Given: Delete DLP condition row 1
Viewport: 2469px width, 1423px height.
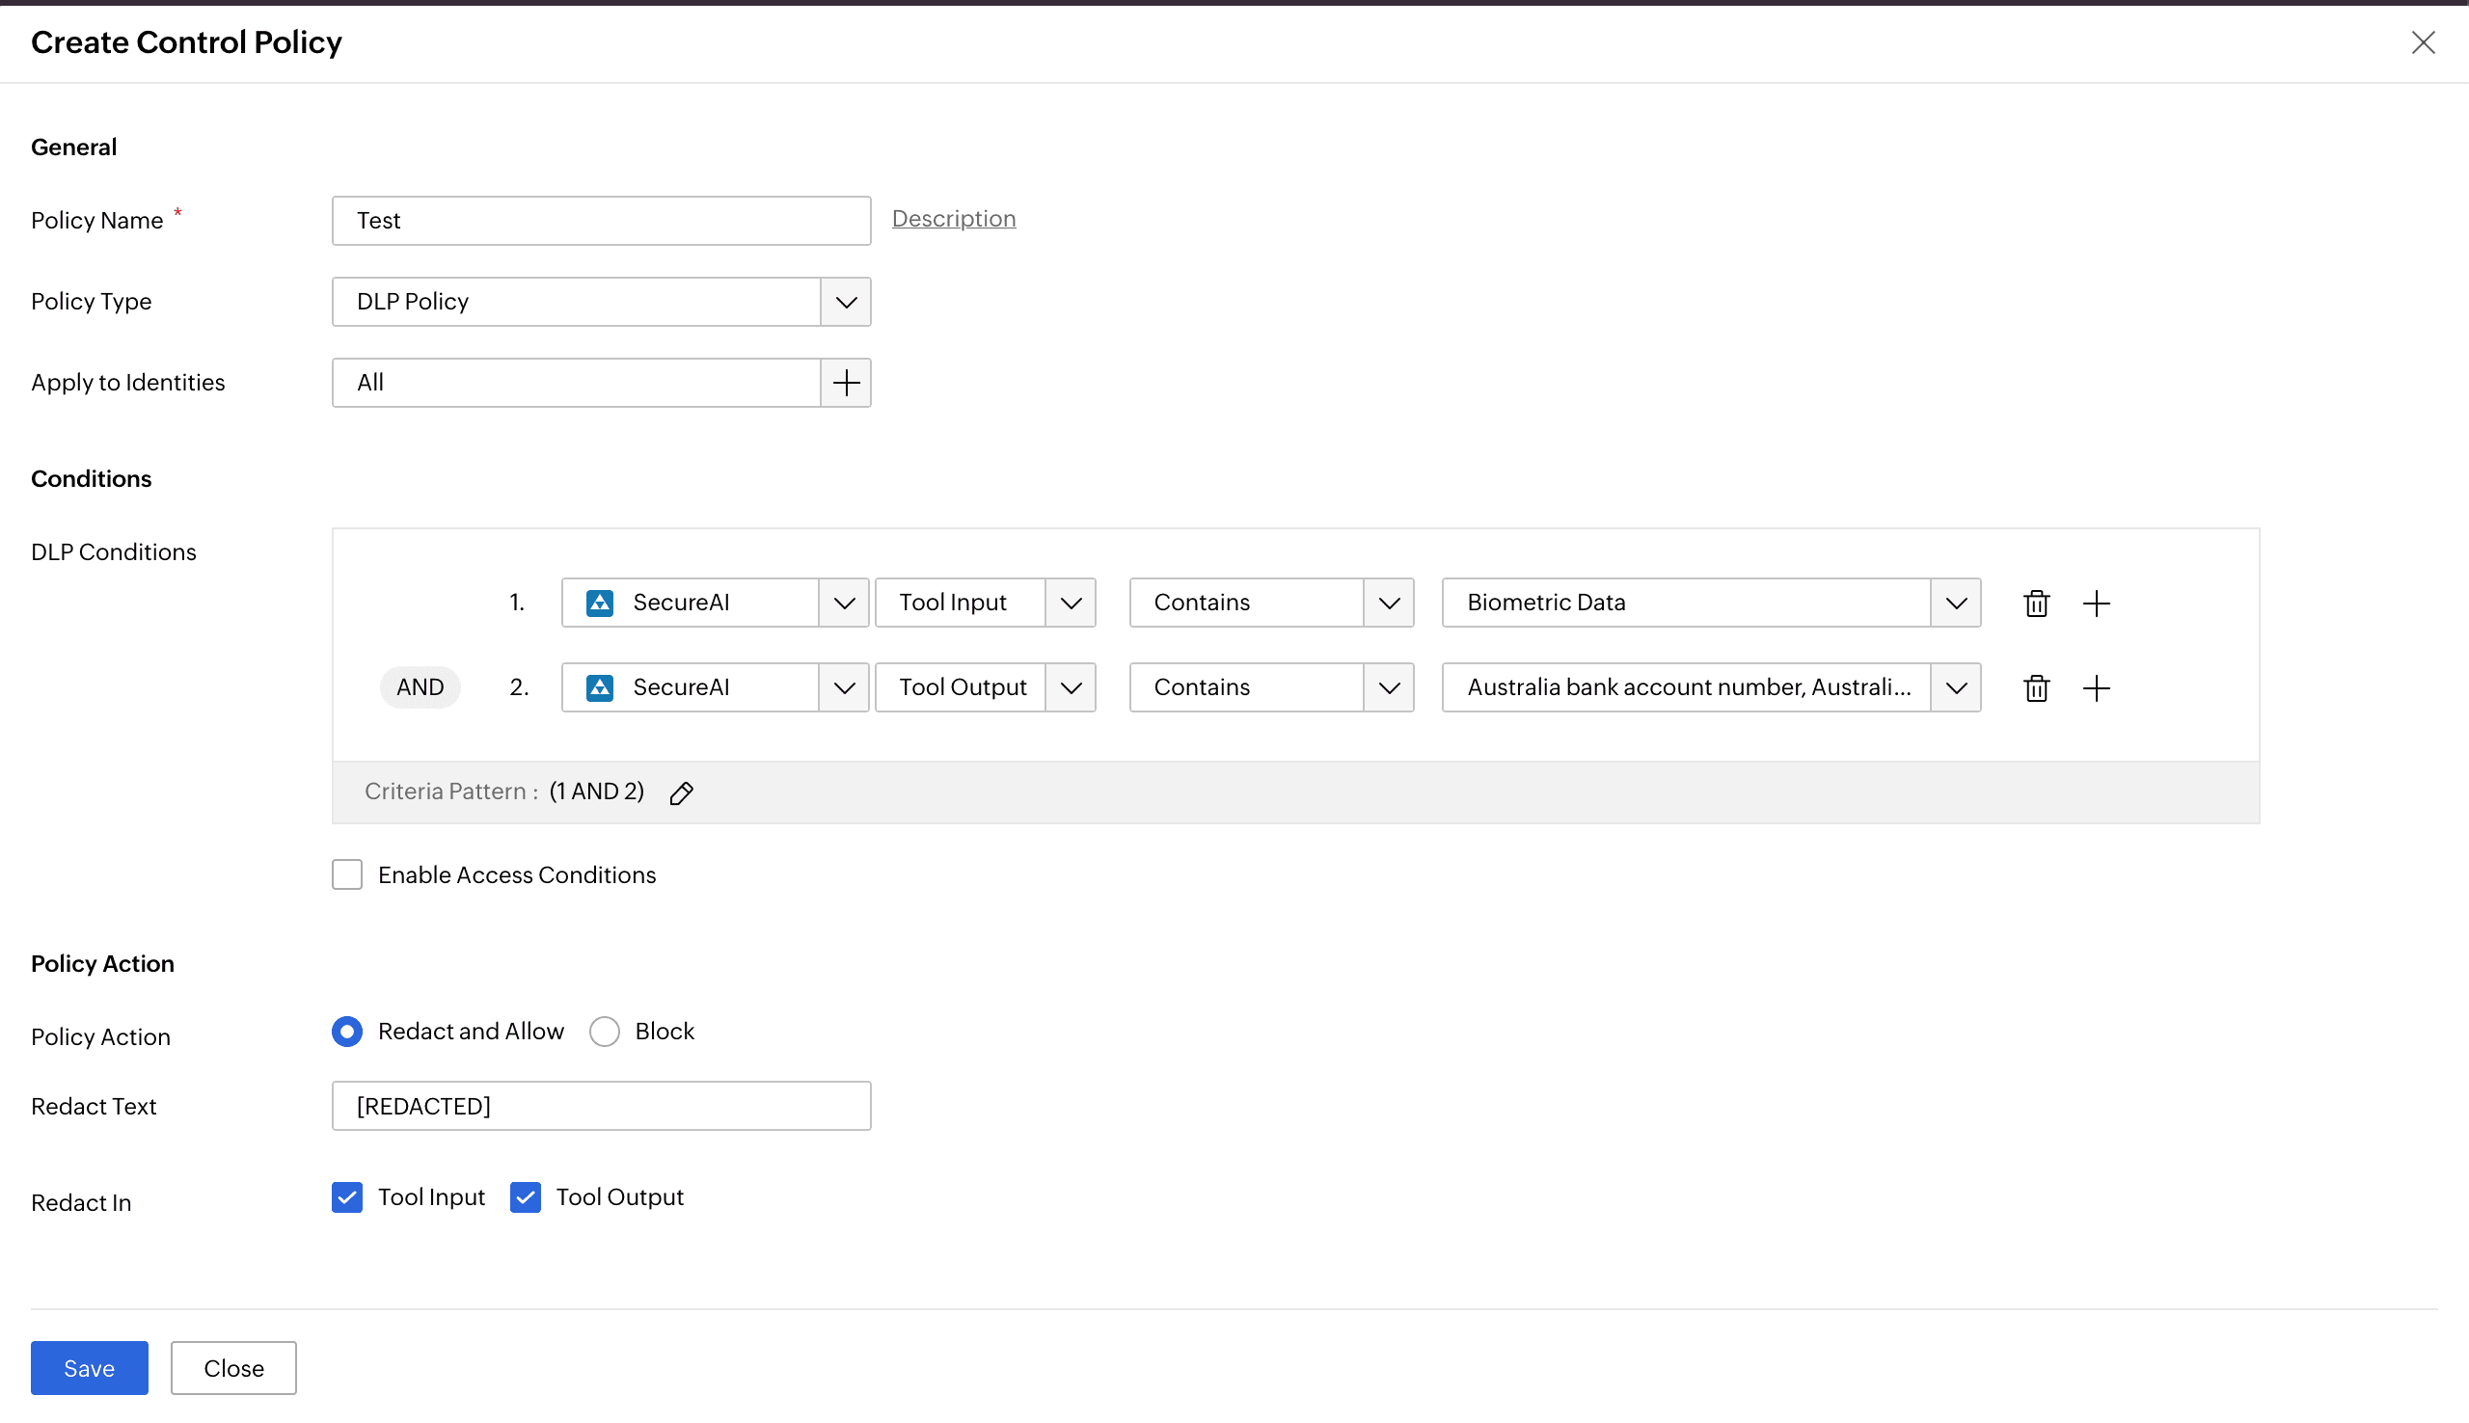Looking at the screenshot, I should 2036,603.
